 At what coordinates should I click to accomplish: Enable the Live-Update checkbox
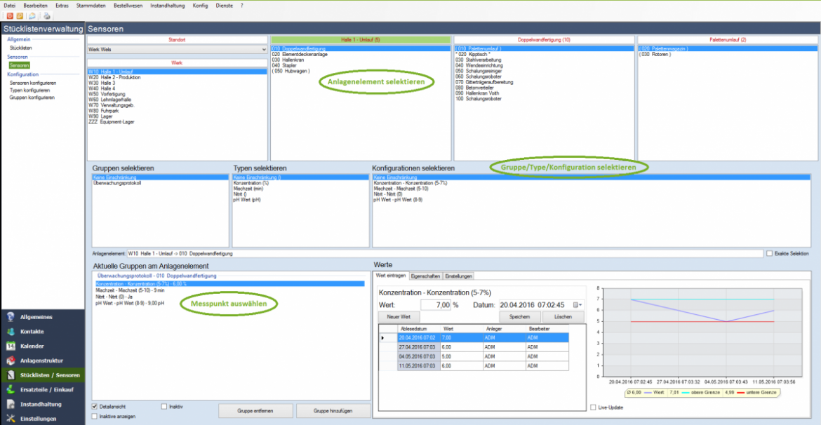click(x=593, y=407)
